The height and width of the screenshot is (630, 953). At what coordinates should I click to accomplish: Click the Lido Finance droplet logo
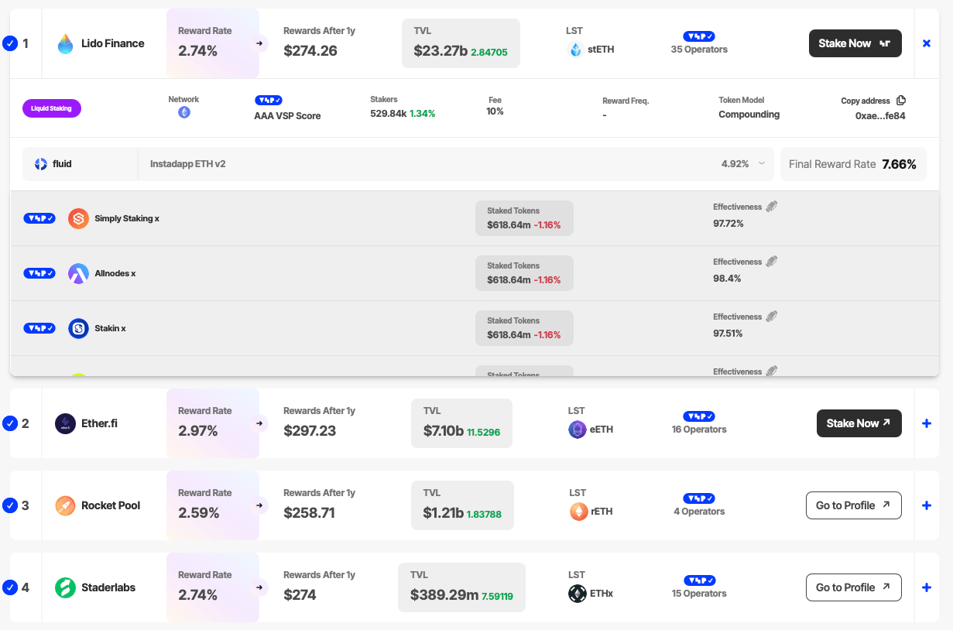[x=66, y=44]
